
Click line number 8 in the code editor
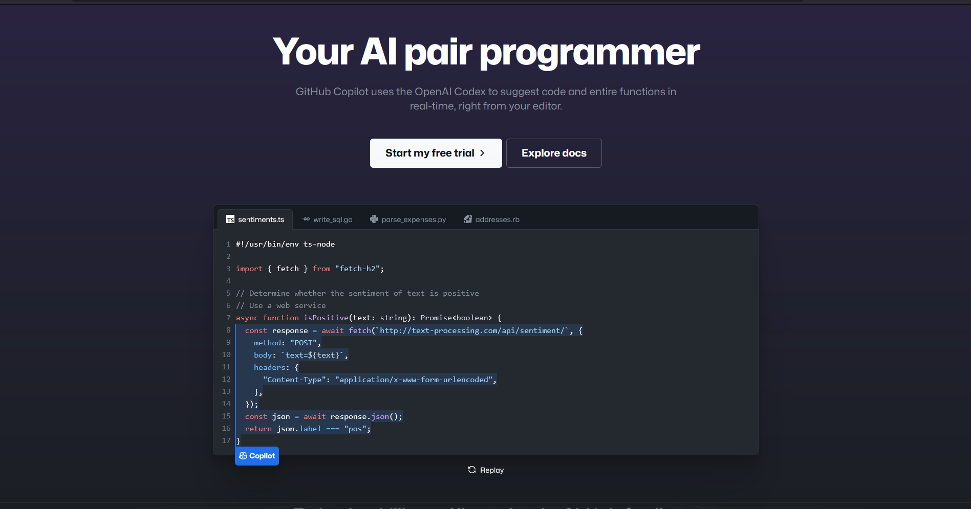pos(228,330)
